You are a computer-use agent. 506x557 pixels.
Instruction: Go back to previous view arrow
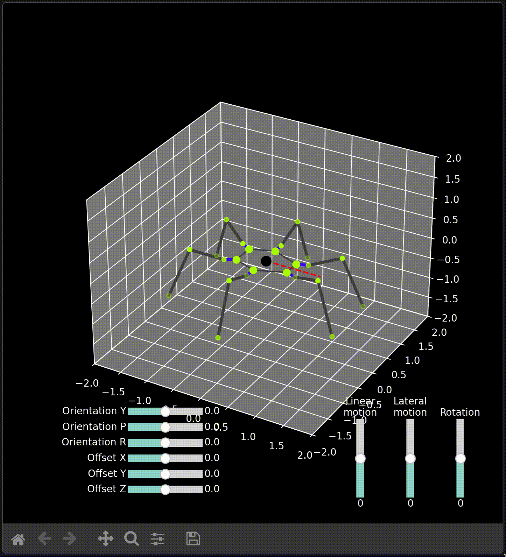click(x=44, y=539)
